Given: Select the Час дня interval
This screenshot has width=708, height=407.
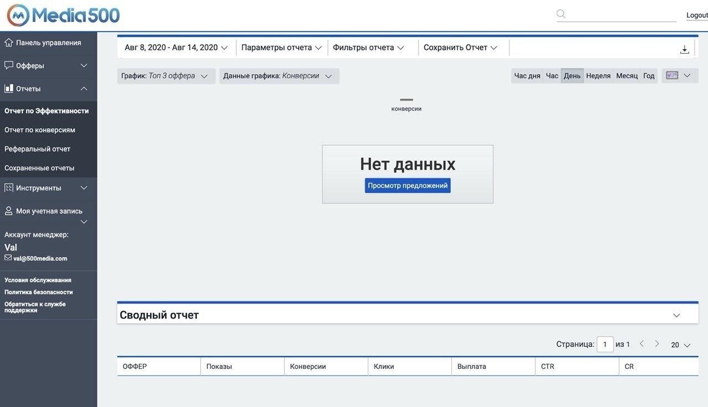Looking at the screenshot, I should 527,76.
